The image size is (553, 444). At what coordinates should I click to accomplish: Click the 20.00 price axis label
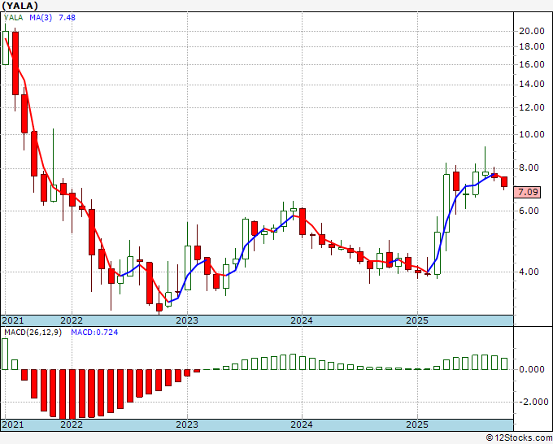coord(532,31)
